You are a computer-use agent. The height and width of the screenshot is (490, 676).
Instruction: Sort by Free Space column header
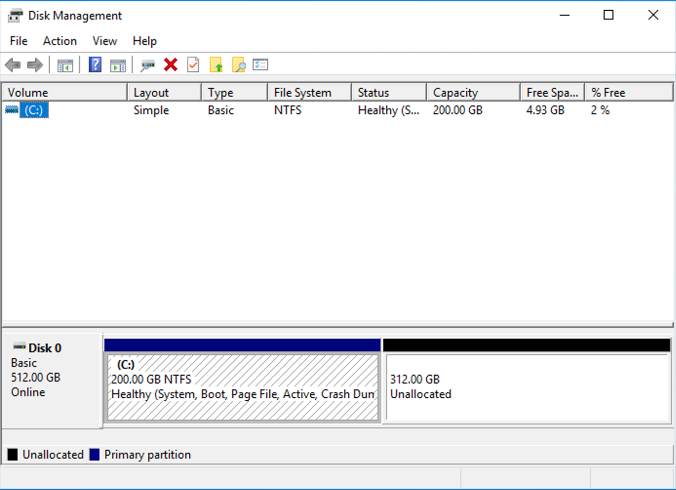coord(553,92)
